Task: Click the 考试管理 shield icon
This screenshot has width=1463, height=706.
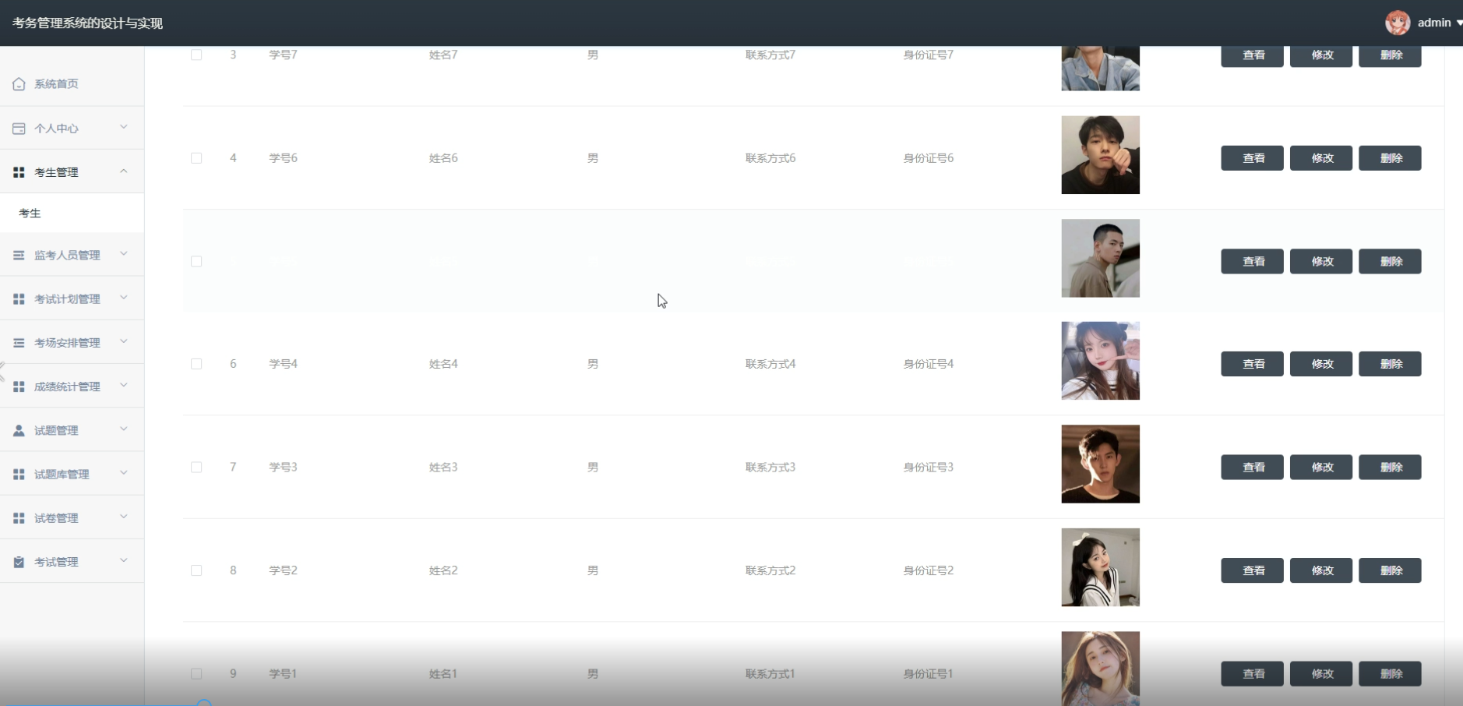Action: (18, 561)
